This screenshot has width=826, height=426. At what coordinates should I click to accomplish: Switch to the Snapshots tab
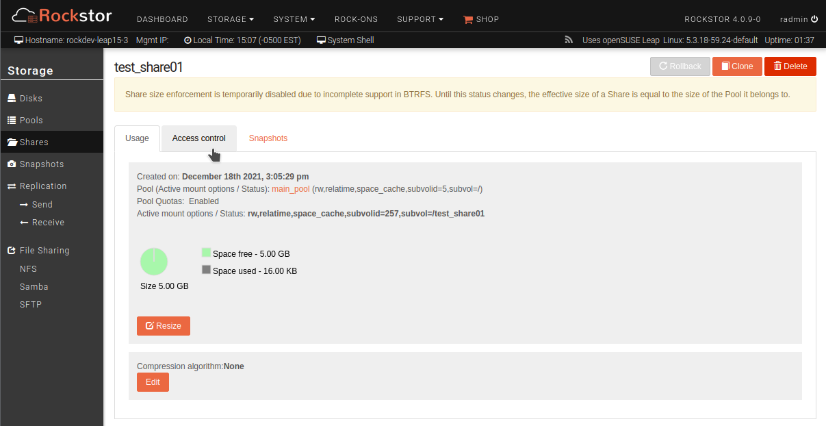[x=268, y=138]
